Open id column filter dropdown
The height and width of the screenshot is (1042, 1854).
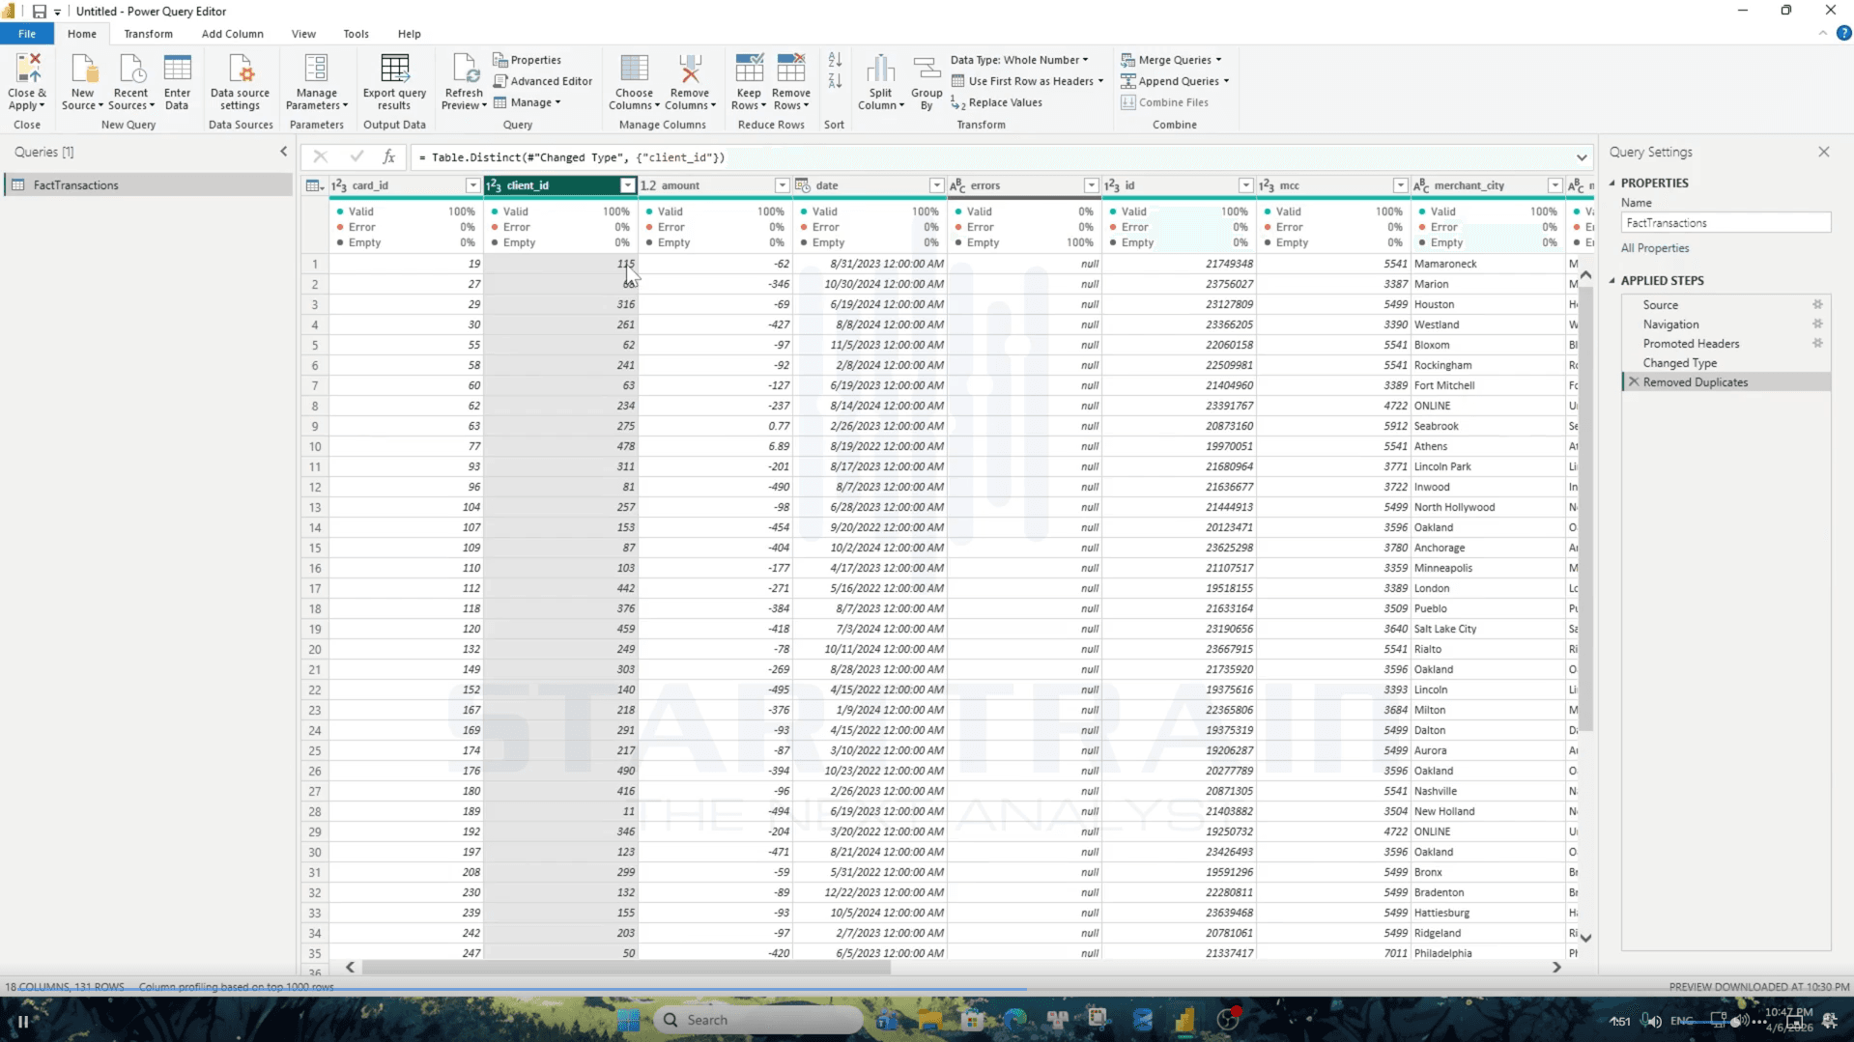click(1245, 185)
